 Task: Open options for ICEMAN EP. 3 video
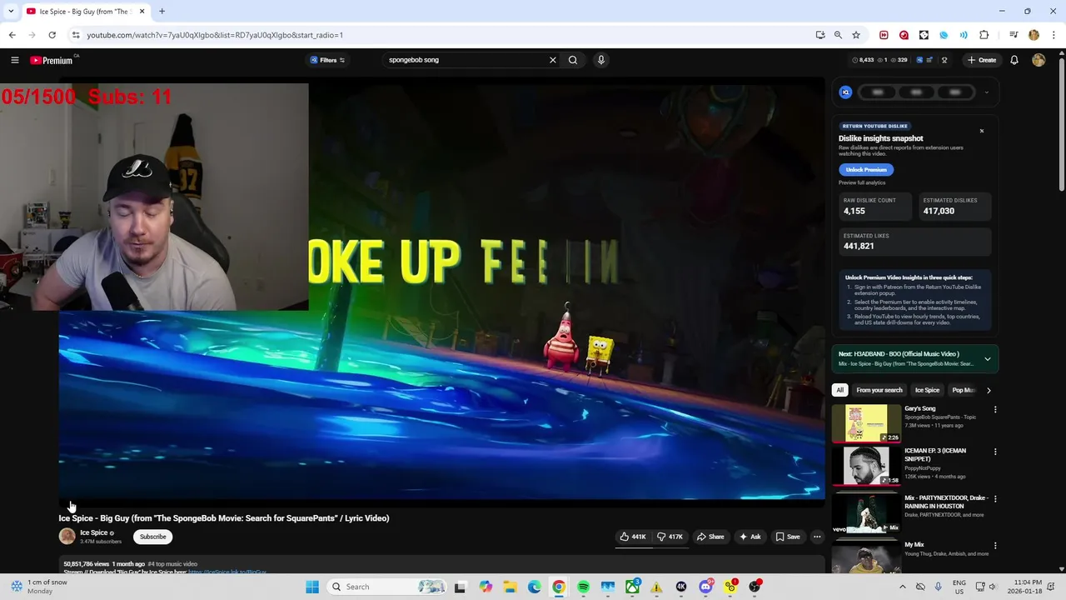point(994,452)
